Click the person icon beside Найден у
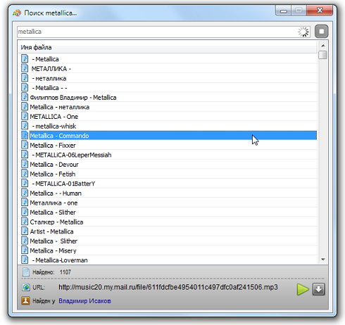Image resolution: width=345 pixels, height=325 pixels. (25, 300)
